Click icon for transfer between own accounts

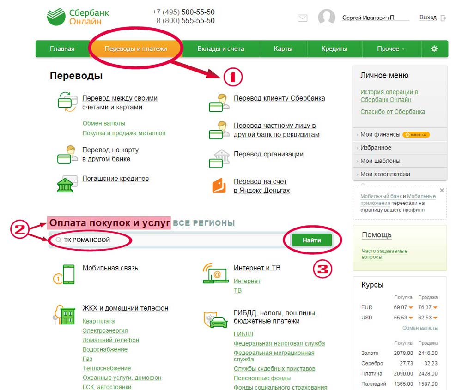point(67,102)
